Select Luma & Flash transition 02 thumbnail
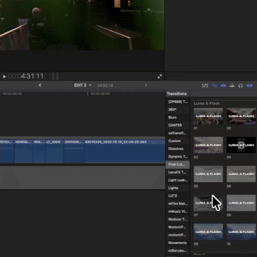Viewport: 257px width, 257px height. pyautogui.click(x=241, y=116)
